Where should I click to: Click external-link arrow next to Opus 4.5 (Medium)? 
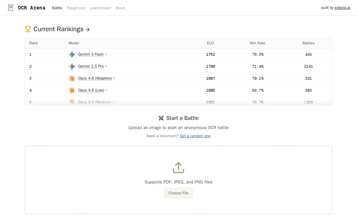[x=113, y=102]
